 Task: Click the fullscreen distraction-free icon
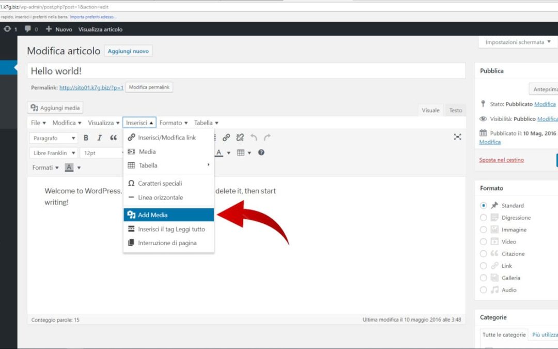[x=457, y=137]
